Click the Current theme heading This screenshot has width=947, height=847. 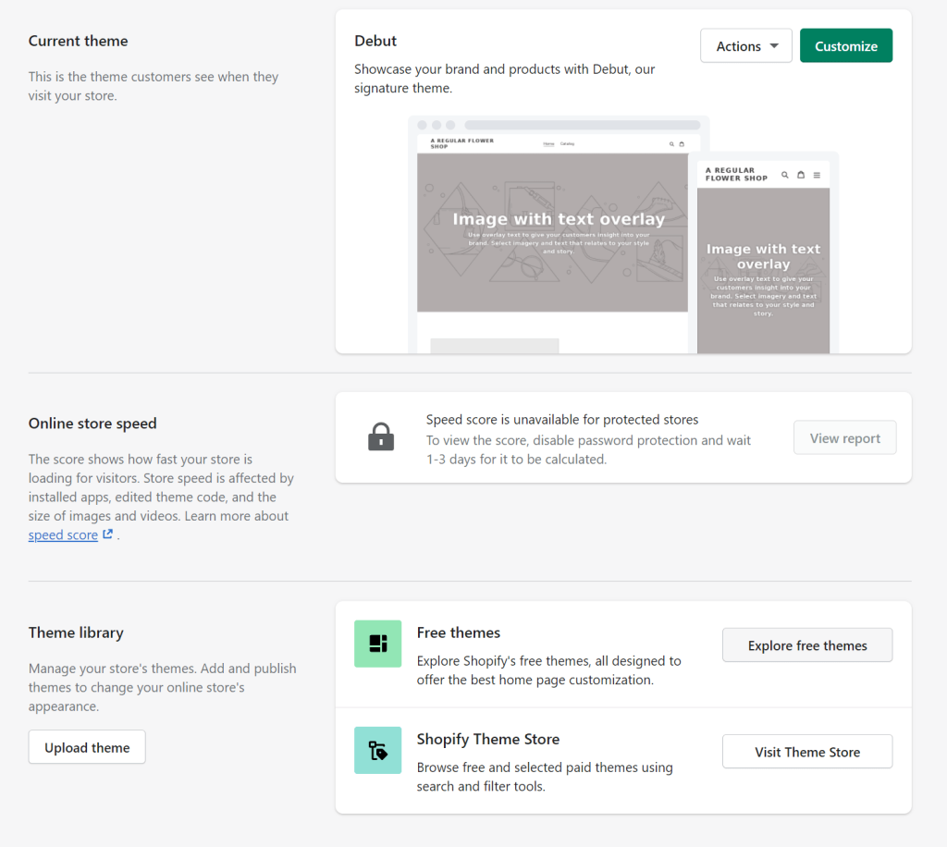point(78,41)
